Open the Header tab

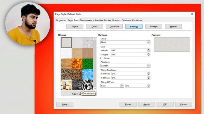tap(99, 20)
